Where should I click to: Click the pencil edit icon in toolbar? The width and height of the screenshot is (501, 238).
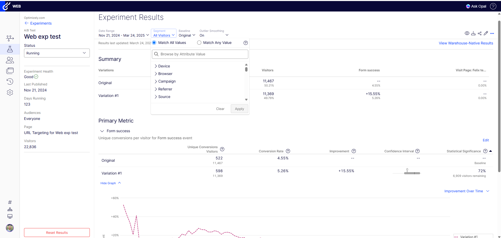tap(486, 33)
